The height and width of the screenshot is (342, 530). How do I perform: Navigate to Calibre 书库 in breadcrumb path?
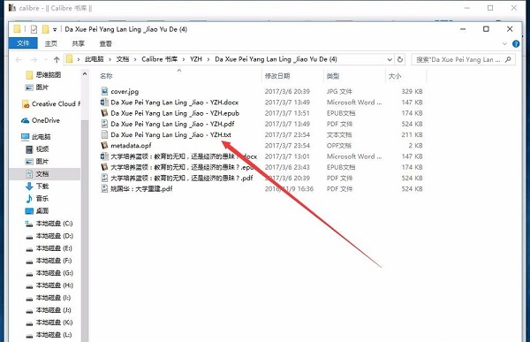coord(159,59)
